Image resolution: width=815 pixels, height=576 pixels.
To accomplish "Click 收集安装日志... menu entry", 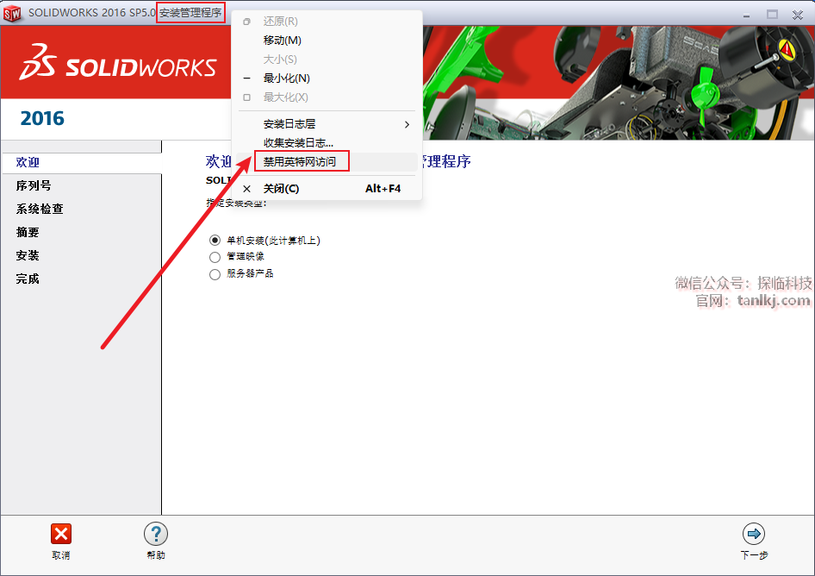I will 327,142.
